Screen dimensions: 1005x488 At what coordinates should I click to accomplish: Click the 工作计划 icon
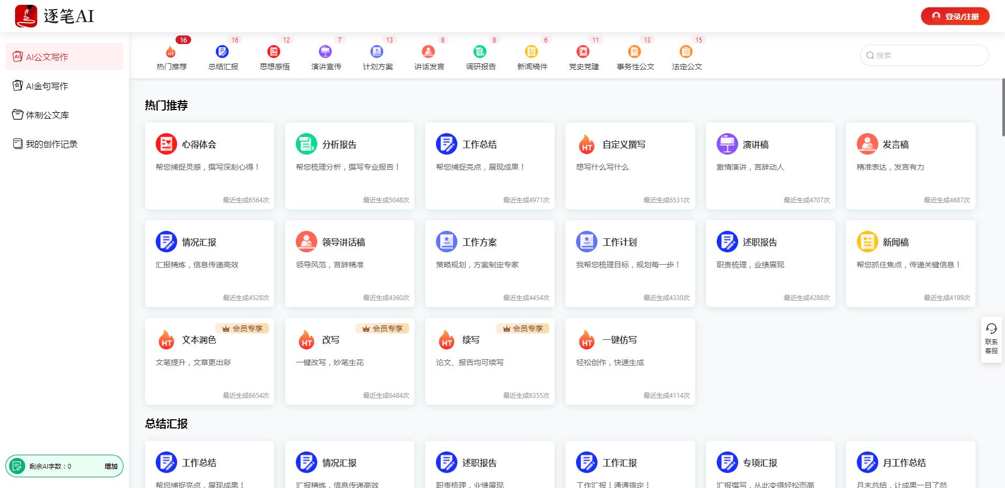[x=586, y=242]
